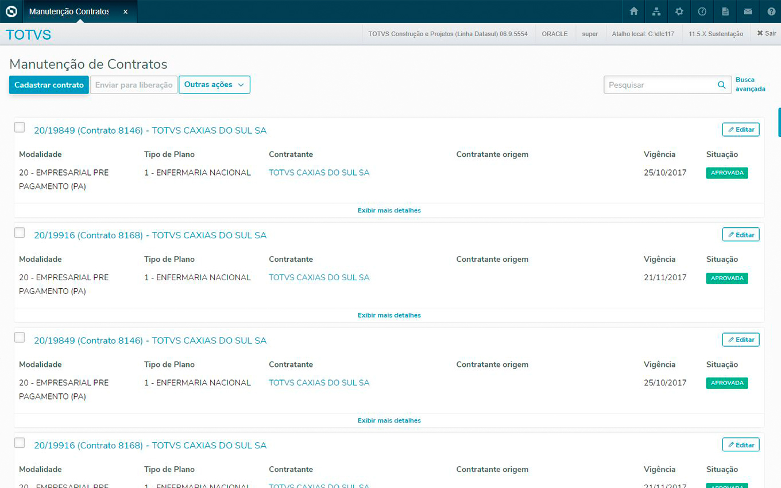Click the home icon in top bar
This screenshot has width=781, height=488.
pos(634,11)
